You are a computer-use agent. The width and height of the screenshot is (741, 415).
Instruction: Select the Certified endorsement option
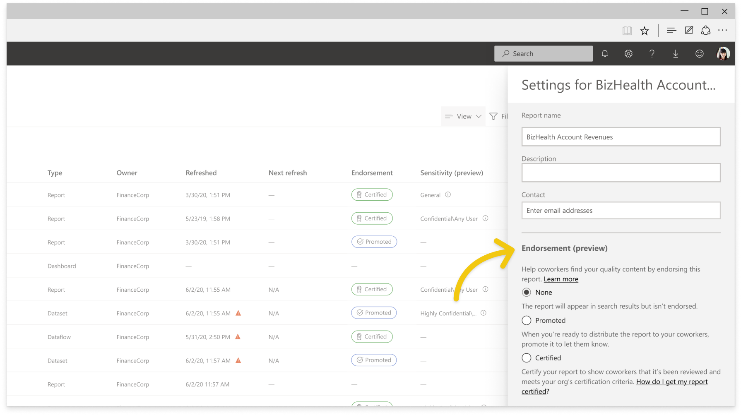click(526, 357)
